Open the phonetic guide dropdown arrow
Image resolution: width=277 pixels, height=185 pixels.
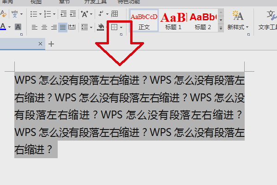pos(21,14)
